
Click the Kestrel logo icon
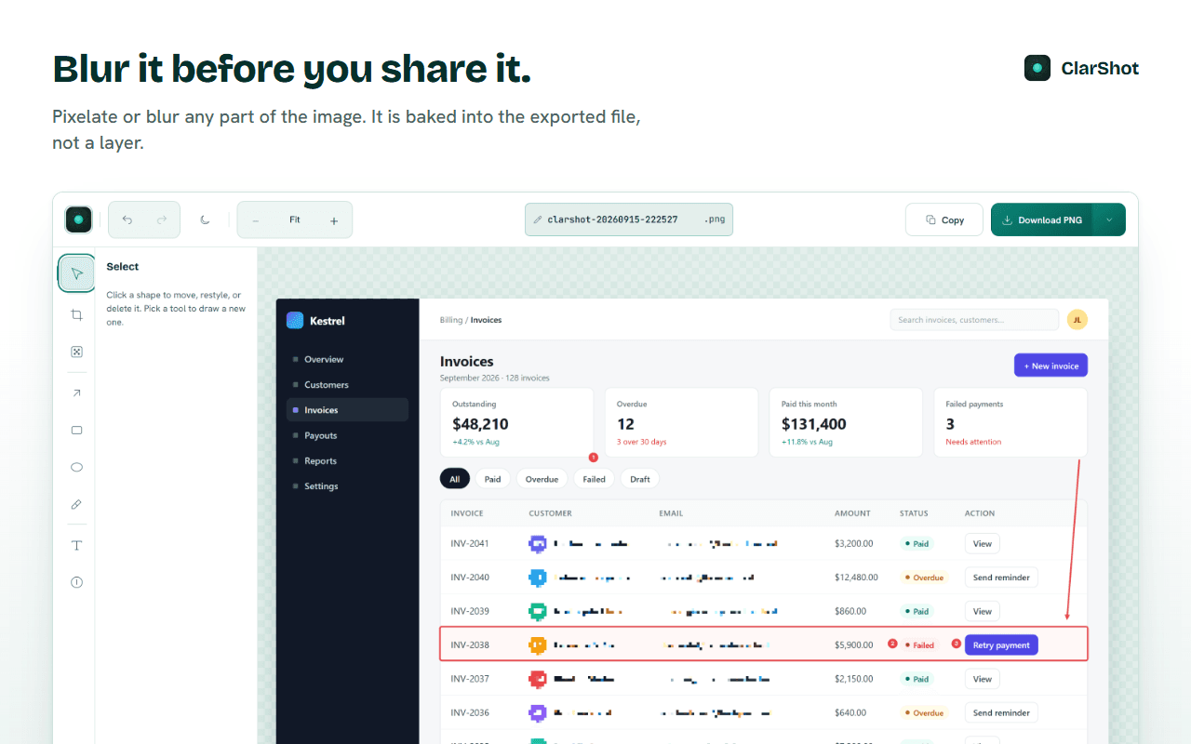click(x=295, y=320)
